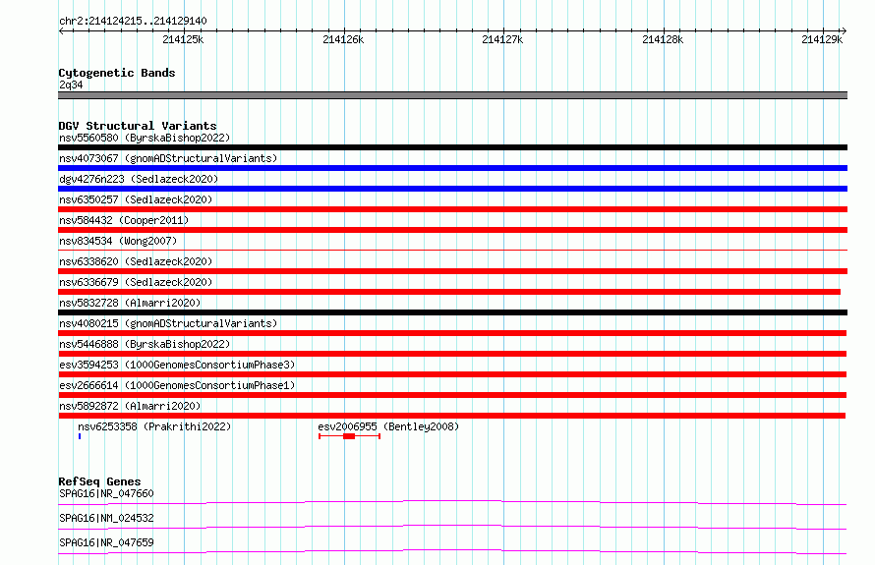Select the small blue nsv6253358 variant mark

coord(80,436)
